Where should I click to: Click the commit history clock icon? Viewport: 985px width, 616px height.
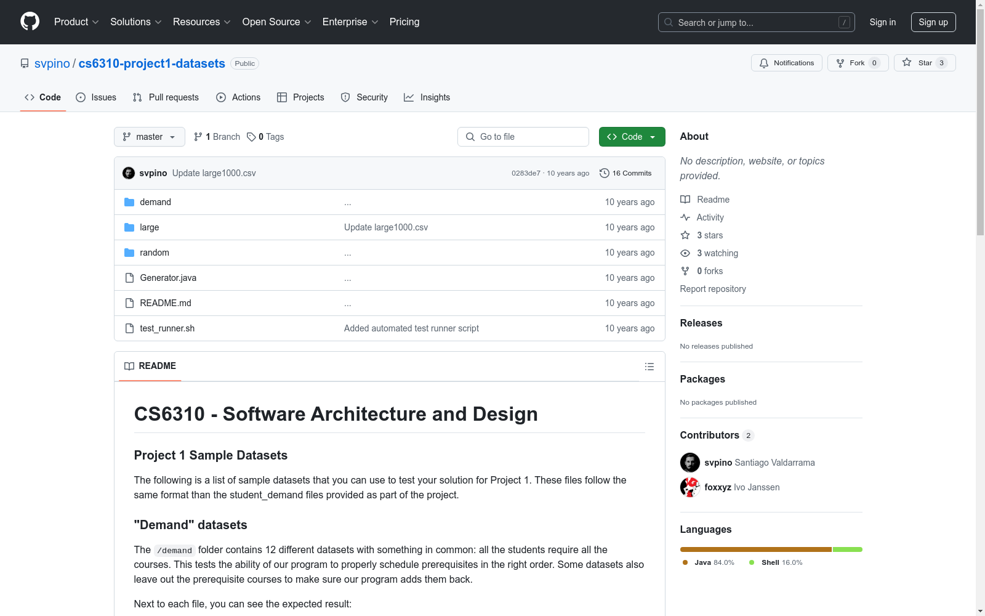coord(605,173)
